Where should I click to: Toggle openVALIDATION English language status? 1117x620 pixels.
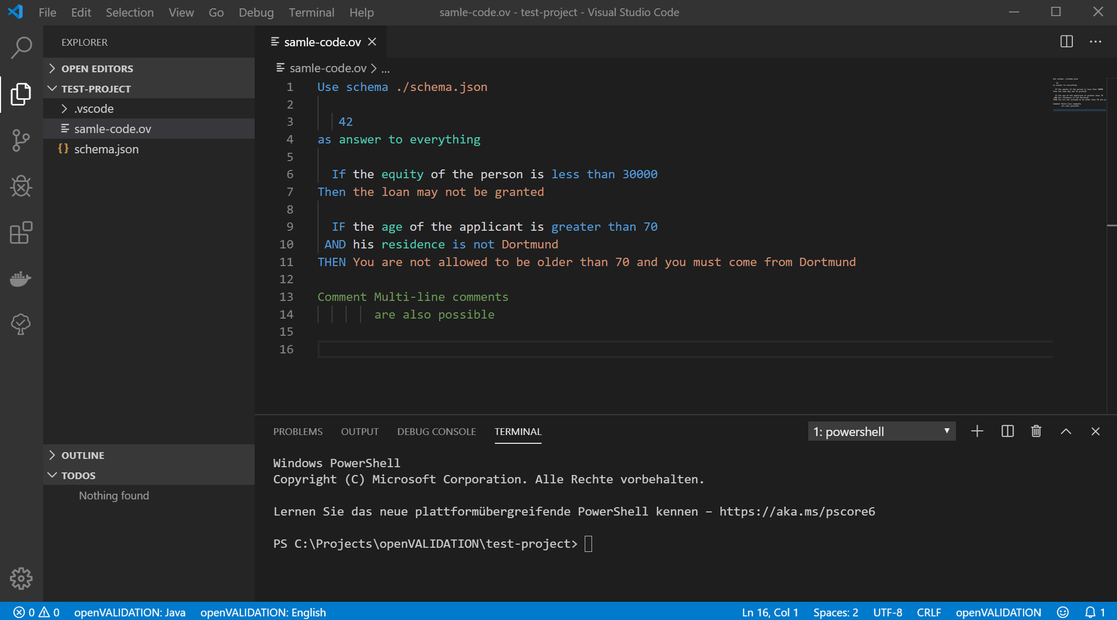click(x=262, y=612)
